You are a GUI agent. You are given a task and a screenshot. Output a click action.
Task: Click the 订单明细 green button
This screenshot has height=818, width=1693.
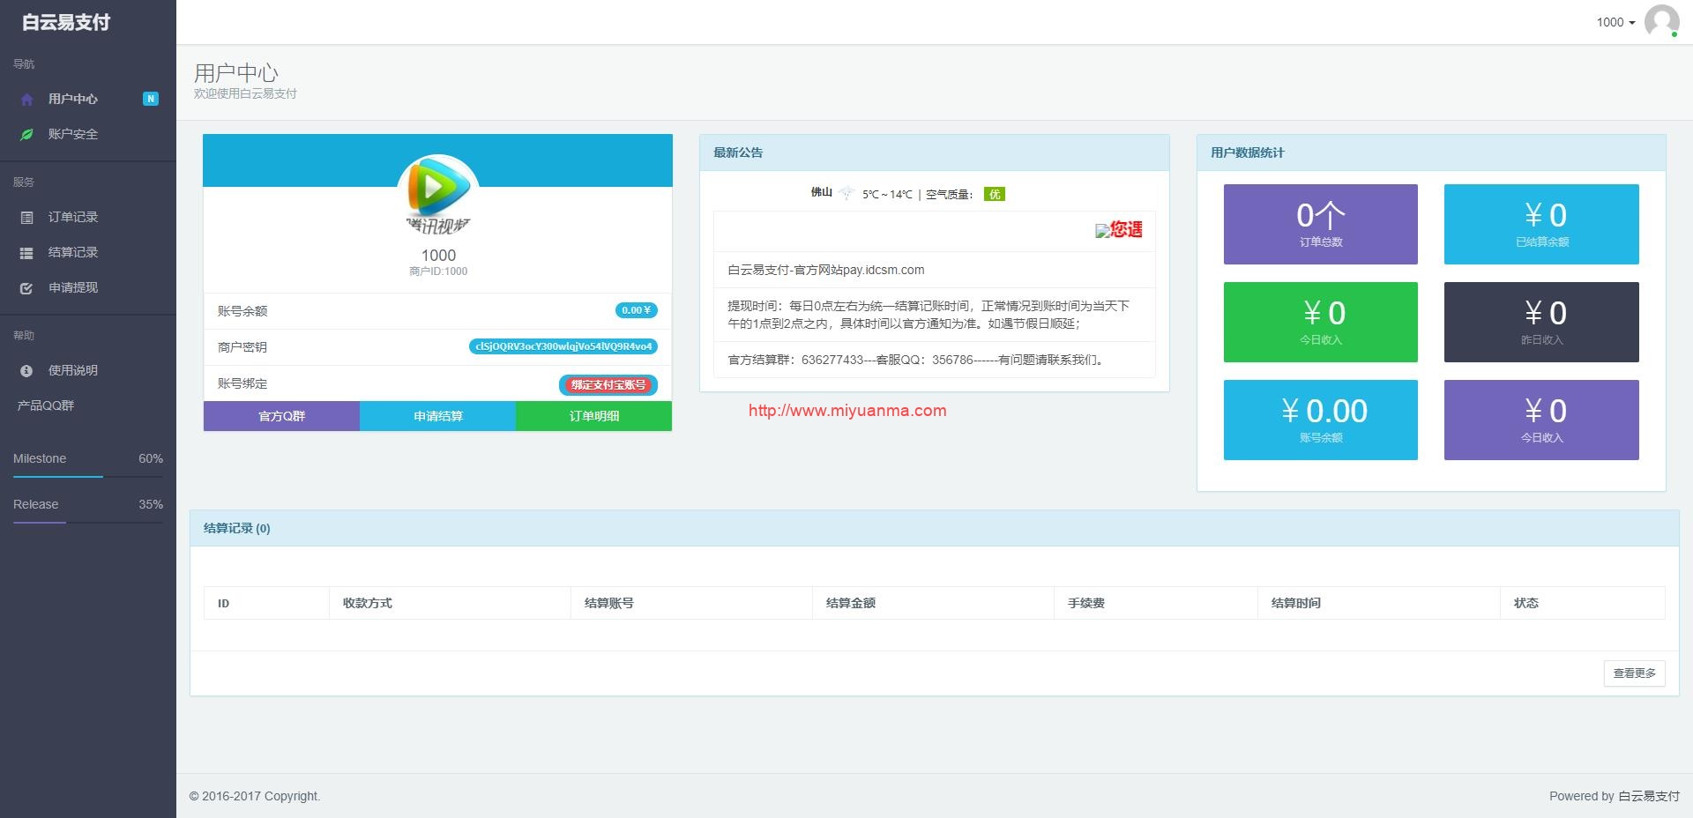593,416
